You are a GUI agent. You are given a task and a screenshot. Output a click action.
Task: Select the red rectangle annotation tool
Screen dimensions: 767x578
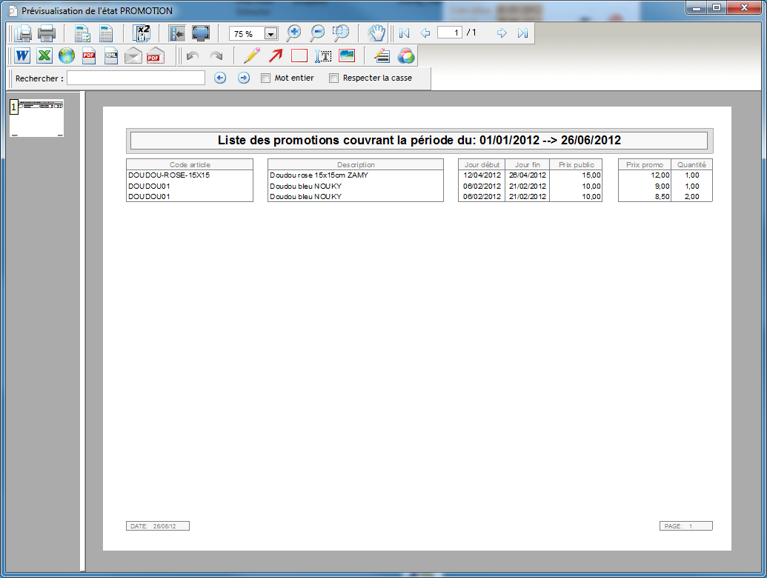tap(299, 56)
